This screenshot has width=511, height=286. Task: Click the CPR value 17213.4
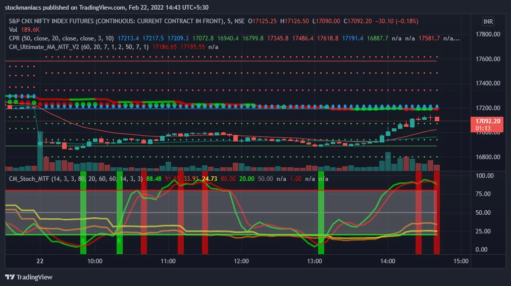(128, 38)
